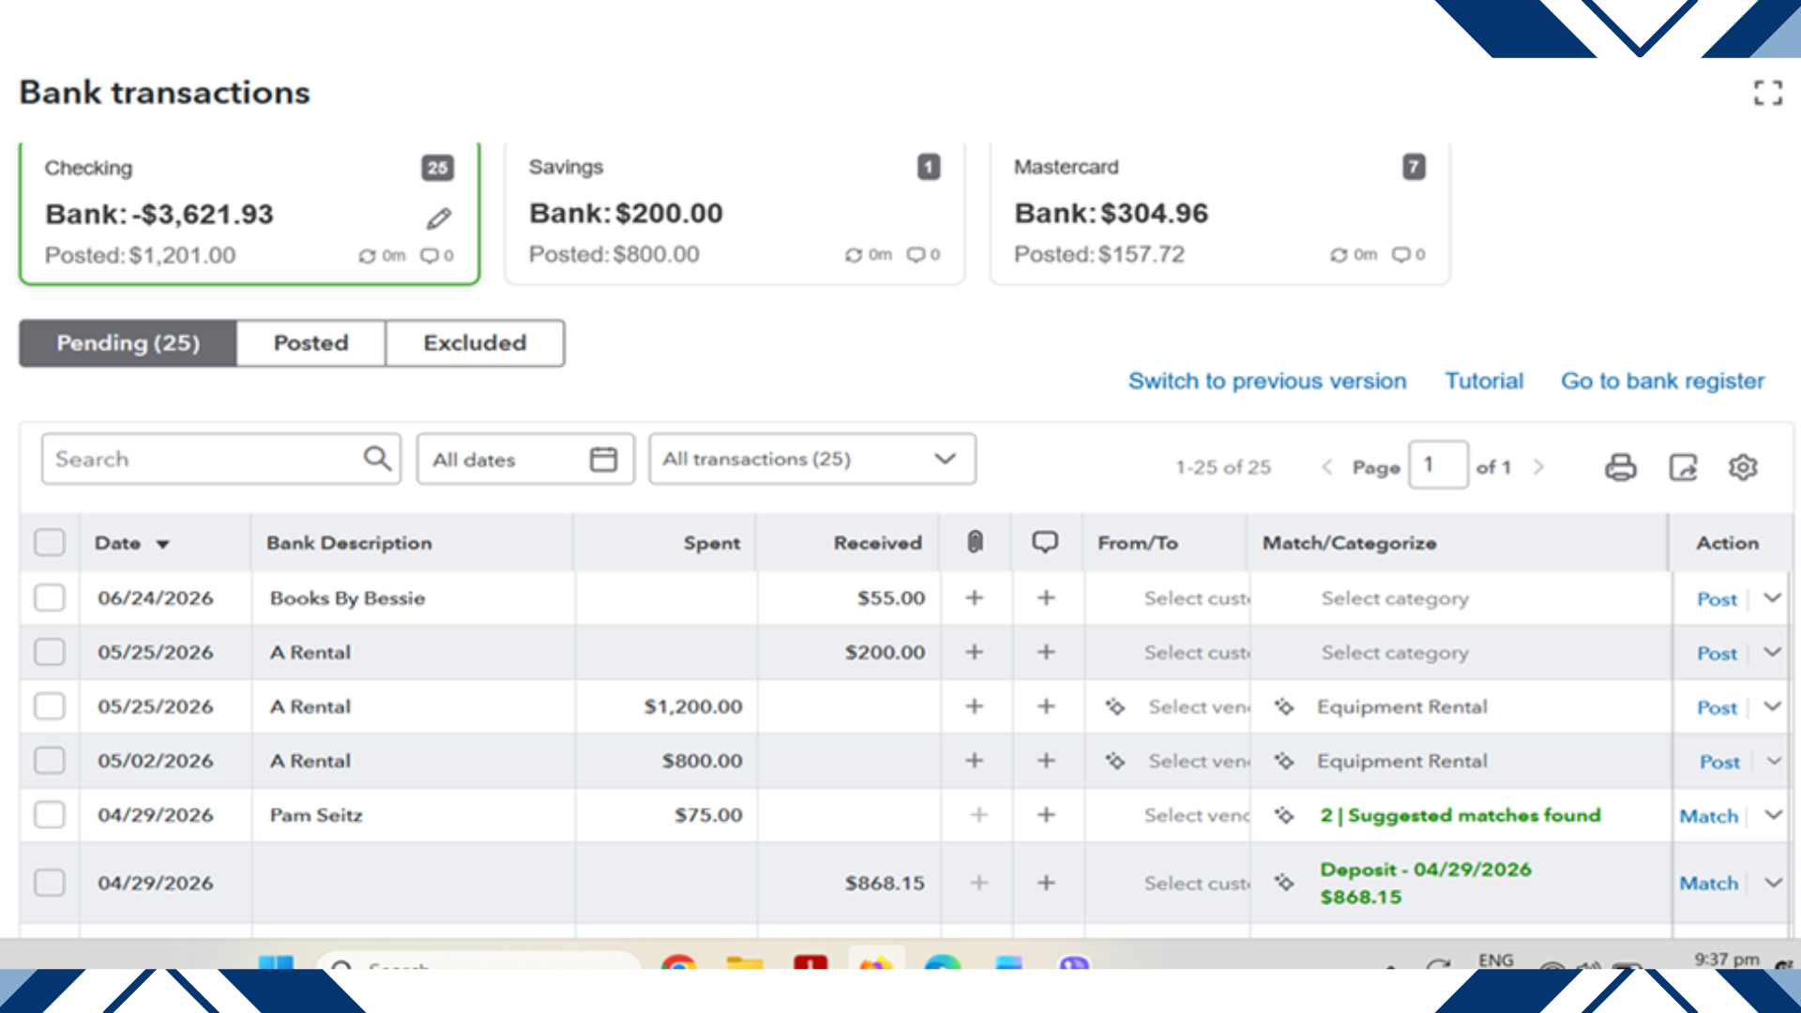Select the Savings account card

click(x=734, y=213)
